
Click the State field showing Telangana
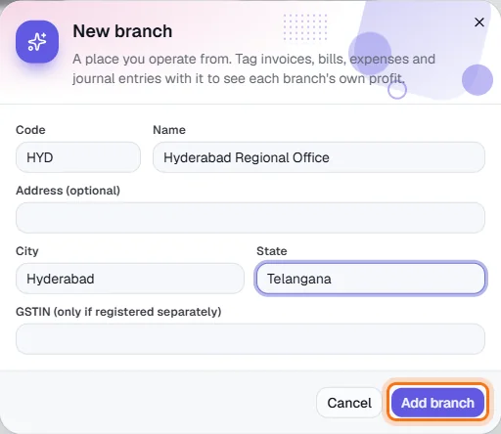[x=371, y=279]
